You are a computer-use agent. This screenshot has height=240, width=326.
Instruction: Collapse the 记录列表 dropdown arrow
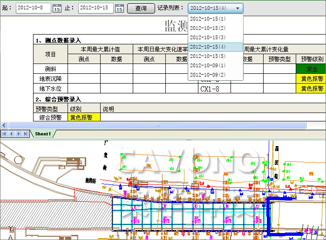[238, 8]
